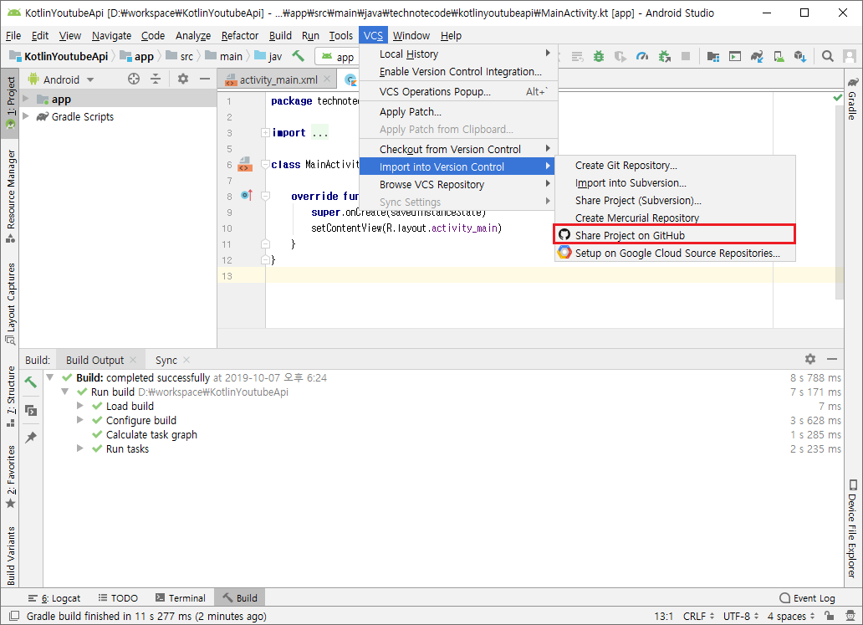
Task: Click the Build panel gear settings icon
Action: pos(810,359)
